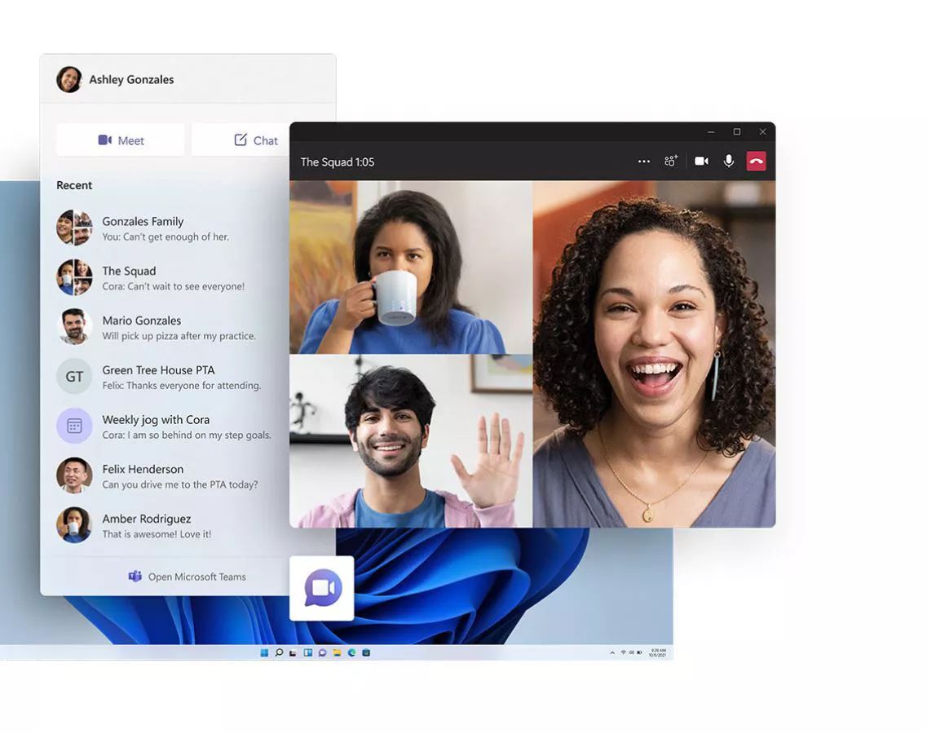This screenshot has height=734, width=927.
Task: Turn off the camera in the call
Action: [701, 161]
